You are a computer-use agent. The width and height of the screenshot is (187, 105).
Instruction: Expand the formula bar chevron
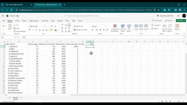coord(184,37)
